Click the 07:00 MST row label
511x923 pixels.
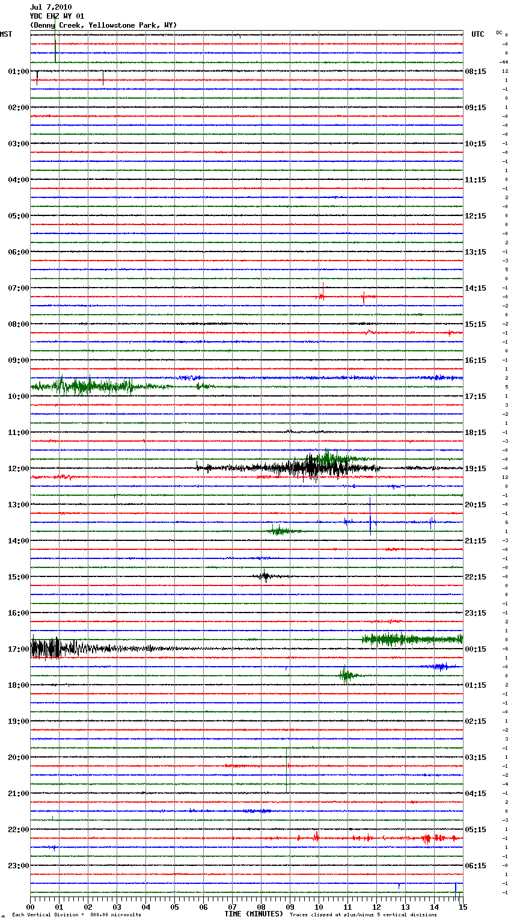coord(19,288)
